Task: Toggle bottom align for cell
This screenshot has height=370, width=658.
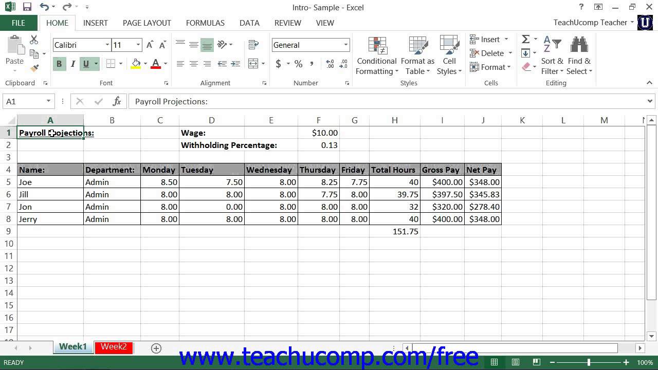Action: 207,45
